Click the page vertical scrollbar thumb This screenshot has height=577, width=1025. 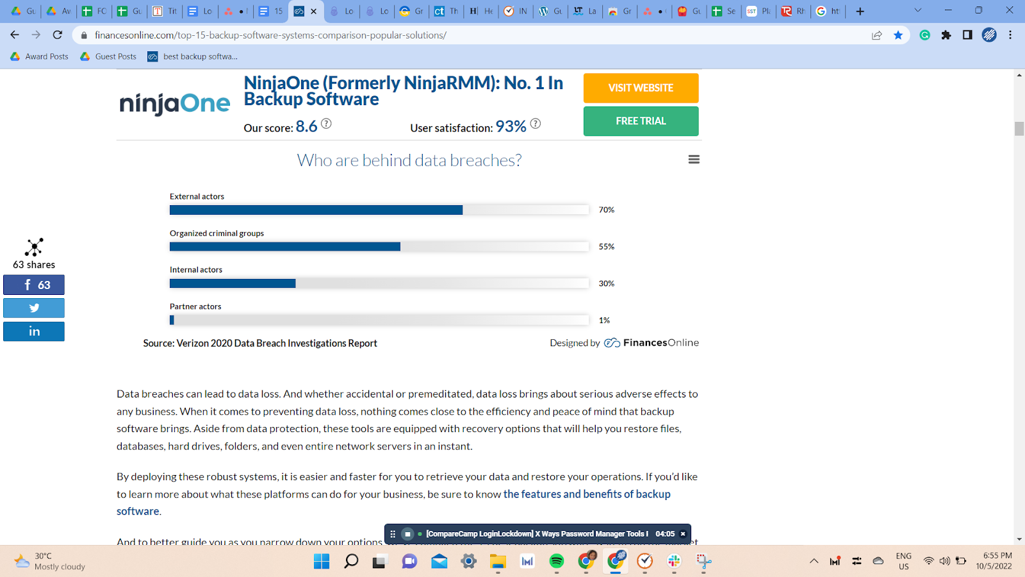pyautogui.click(x=1019, y=128)
